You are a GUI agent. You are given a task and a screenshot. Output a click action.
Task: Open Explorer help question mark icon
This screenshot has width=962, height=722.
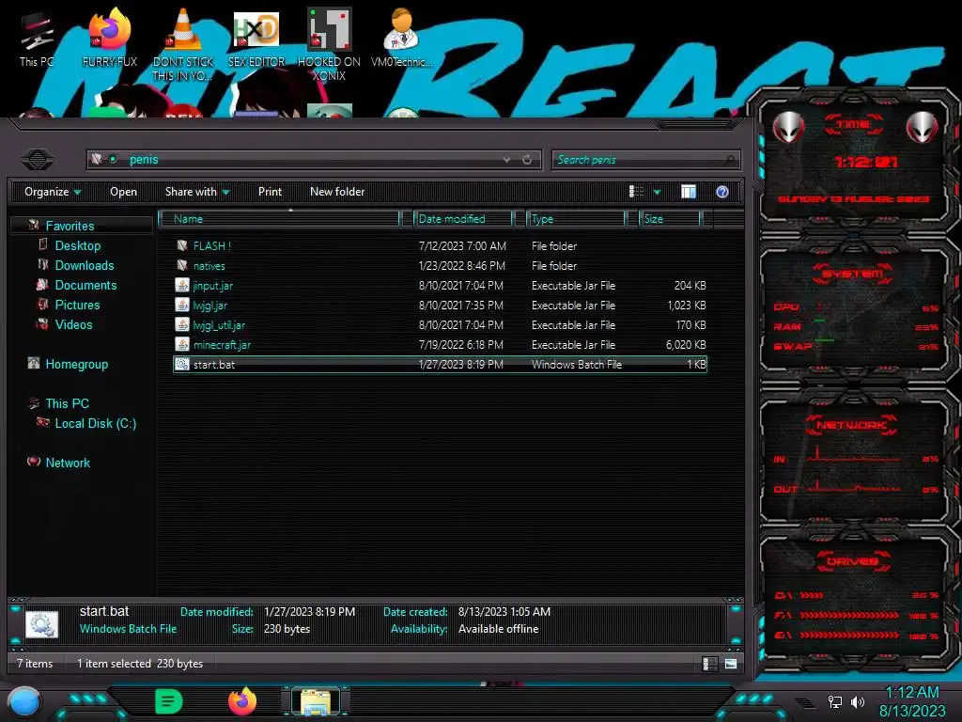(x=722, y=192)
